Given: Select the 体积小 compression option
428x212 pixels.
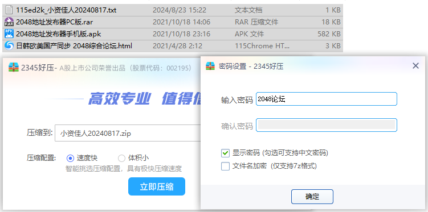Looking at the screenshot, I should click(x=121, y=158).
